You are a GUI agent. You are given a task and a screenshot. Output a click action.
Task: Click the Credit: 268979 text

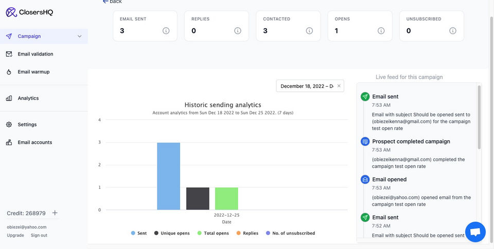click(26, 213)
